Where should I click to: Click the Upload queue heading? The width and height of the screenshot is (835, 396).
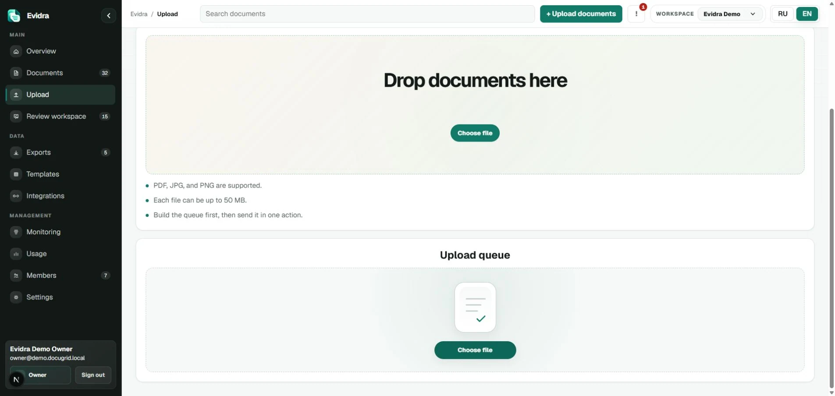475,255
